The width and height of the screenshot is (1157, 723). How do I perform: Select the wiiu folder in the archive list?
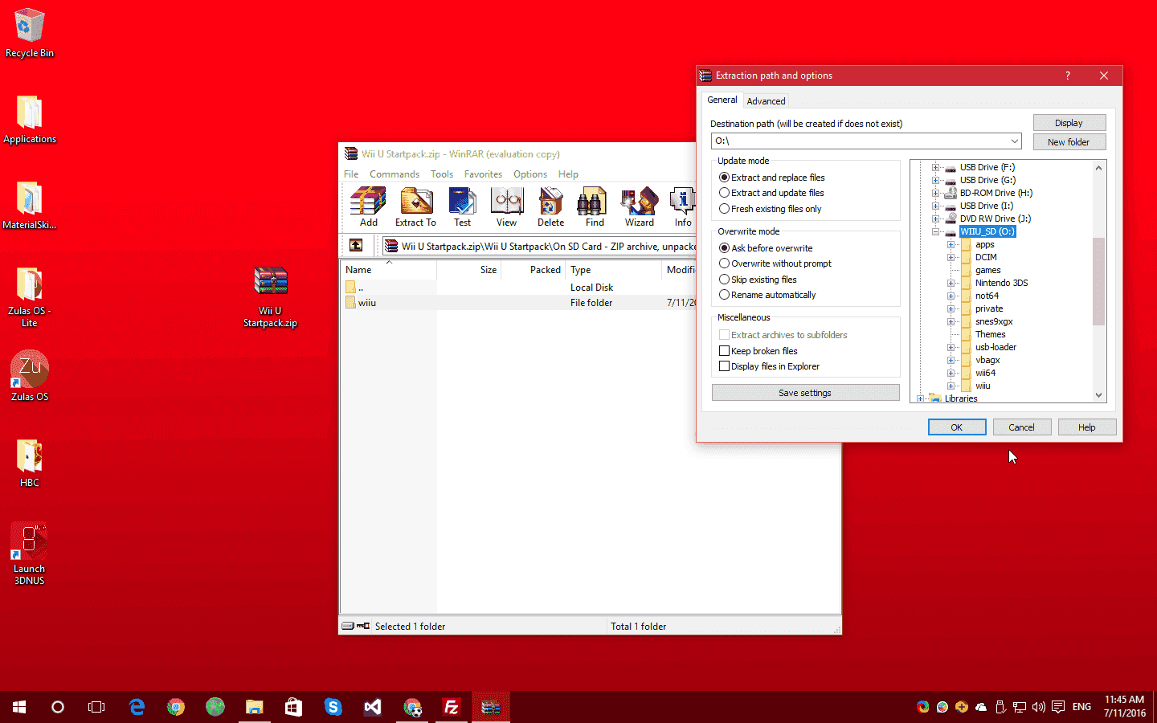367,303
